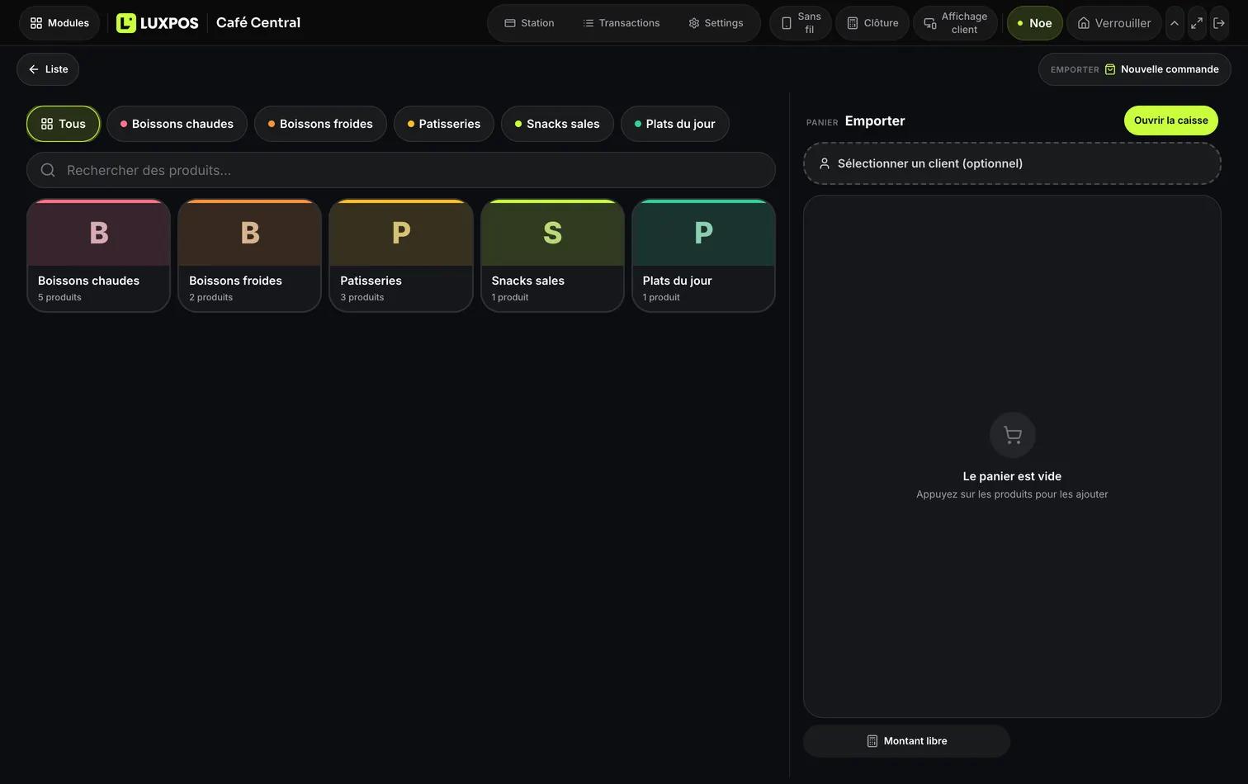Open Sans fil wireless terminal option
Screen dimensions: 1248x784
pos(801,23)
